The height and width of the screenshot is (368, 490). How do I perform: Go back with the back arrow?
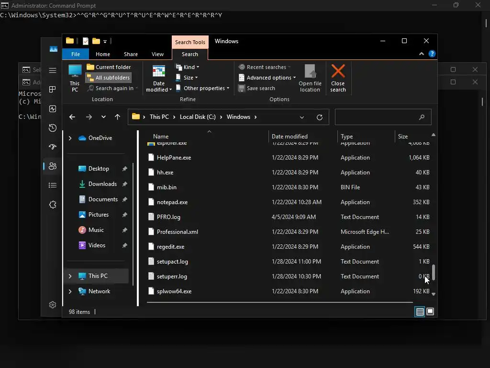pyautogui.click(x=72, y=117)
